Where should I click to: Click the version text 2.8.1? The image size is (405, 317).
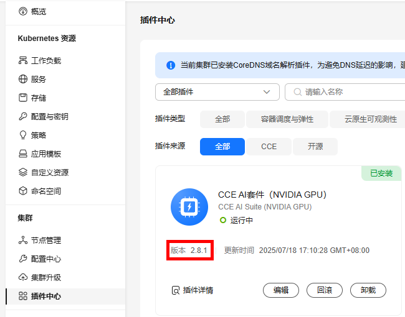199,250
